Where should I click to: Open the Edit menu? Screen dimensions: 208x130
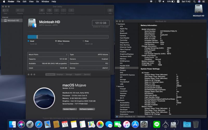point(24,2)
